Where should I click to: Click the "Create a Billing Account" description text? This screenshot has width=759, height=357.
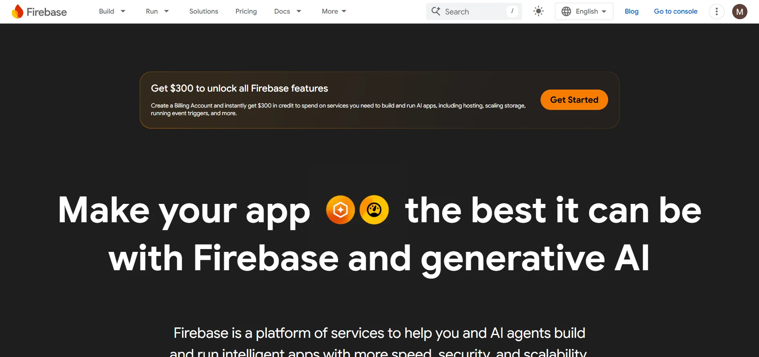pos(338,109)
